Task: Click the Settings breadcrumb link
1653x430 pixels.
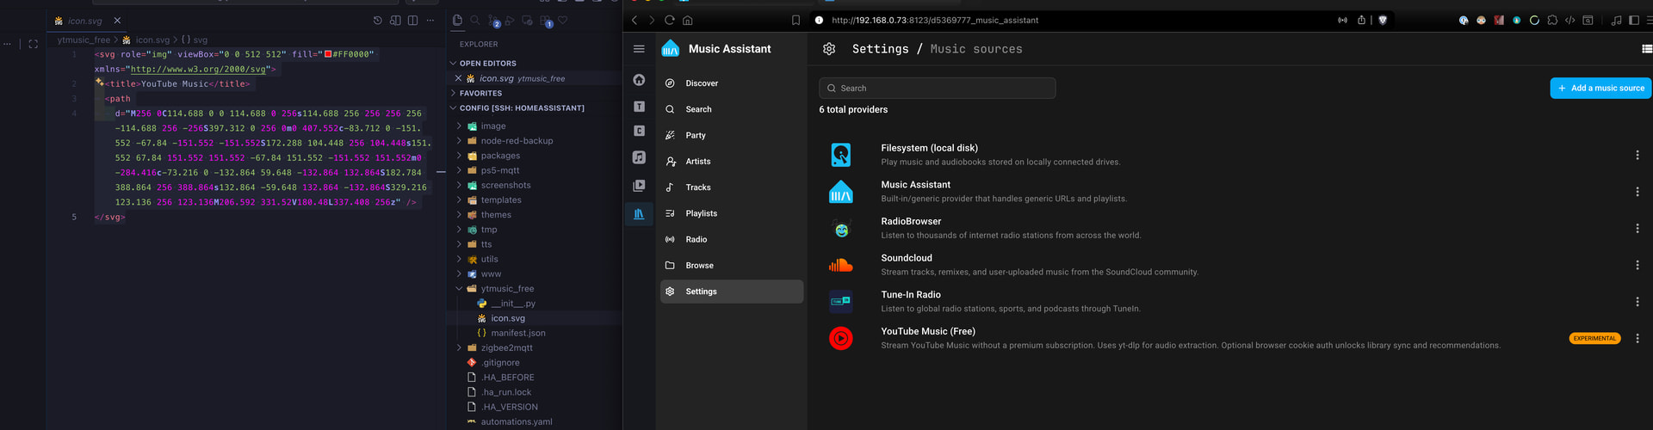Action: 880,49
